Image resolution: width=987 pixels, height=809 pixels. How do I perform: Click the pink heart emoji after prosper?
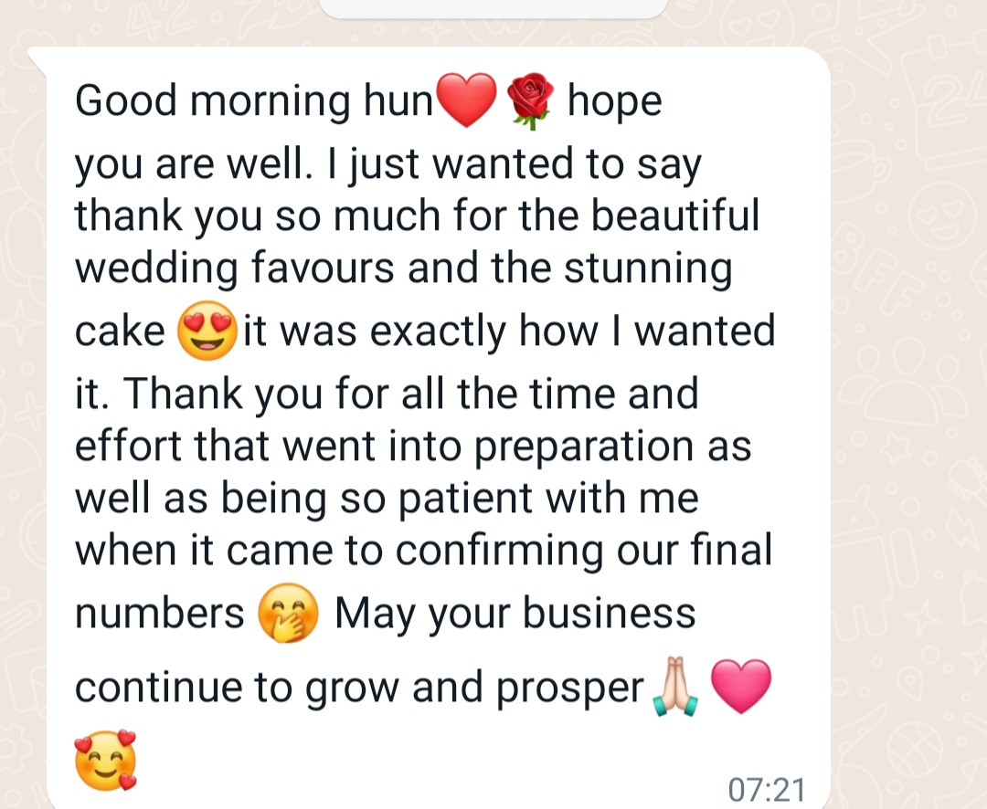point(741,687)
